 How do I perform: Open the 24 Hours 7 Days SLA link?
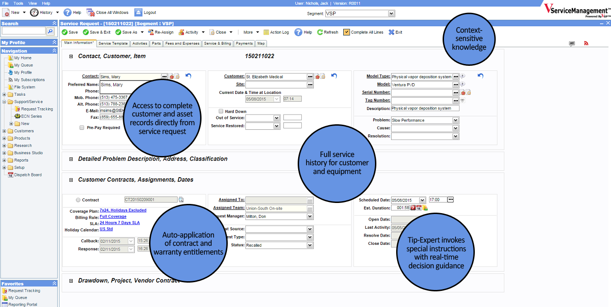pos(120,223)
